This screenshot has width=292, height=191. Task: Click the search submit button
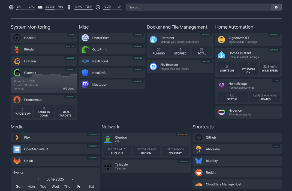276,7
